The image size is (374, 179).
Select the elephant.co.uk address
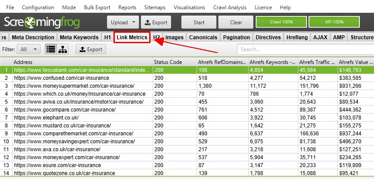[46, 118]
